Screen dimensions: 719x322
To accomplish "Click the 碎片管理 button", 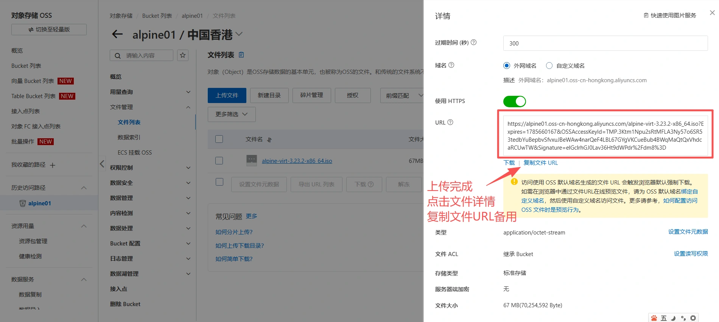I will 312,95.
